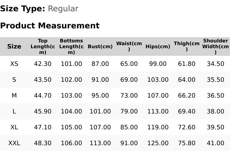The height and width of the screenshot is (151, 230).
Task: Click the XL size row label
Action: coord(14,127)
